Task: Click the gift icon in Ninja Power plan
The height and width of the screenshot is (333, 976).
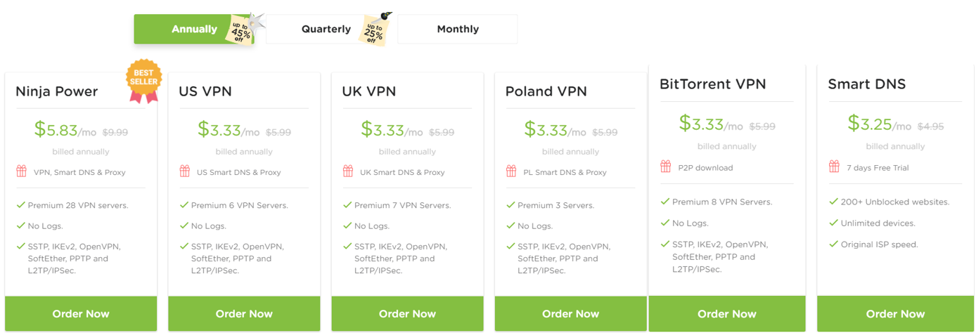Action: 21,171
